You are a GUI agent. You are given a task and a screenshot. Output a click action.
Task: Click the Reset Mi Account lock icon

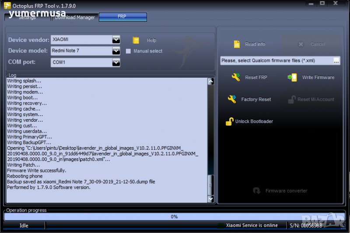point(292,99)
